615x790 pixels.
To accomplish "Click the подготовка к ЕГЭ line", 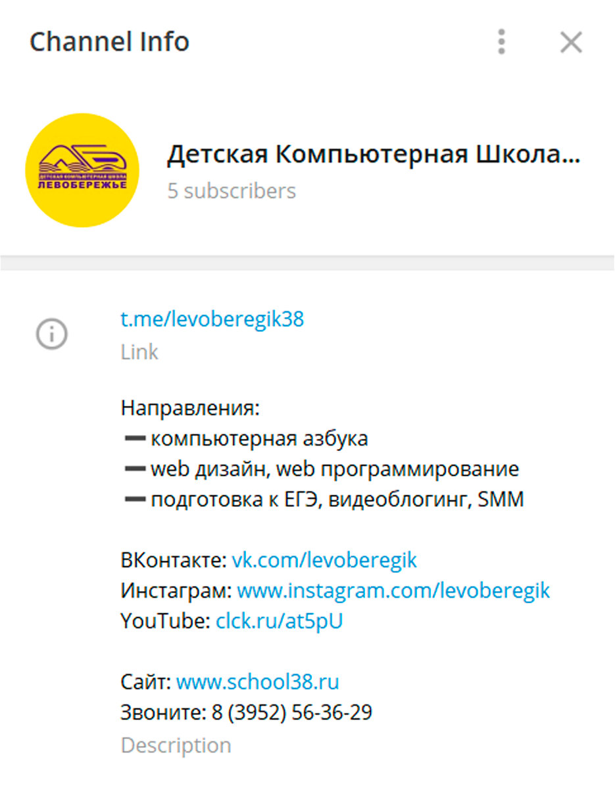I will pyautogui.click(x=324, y=500).
